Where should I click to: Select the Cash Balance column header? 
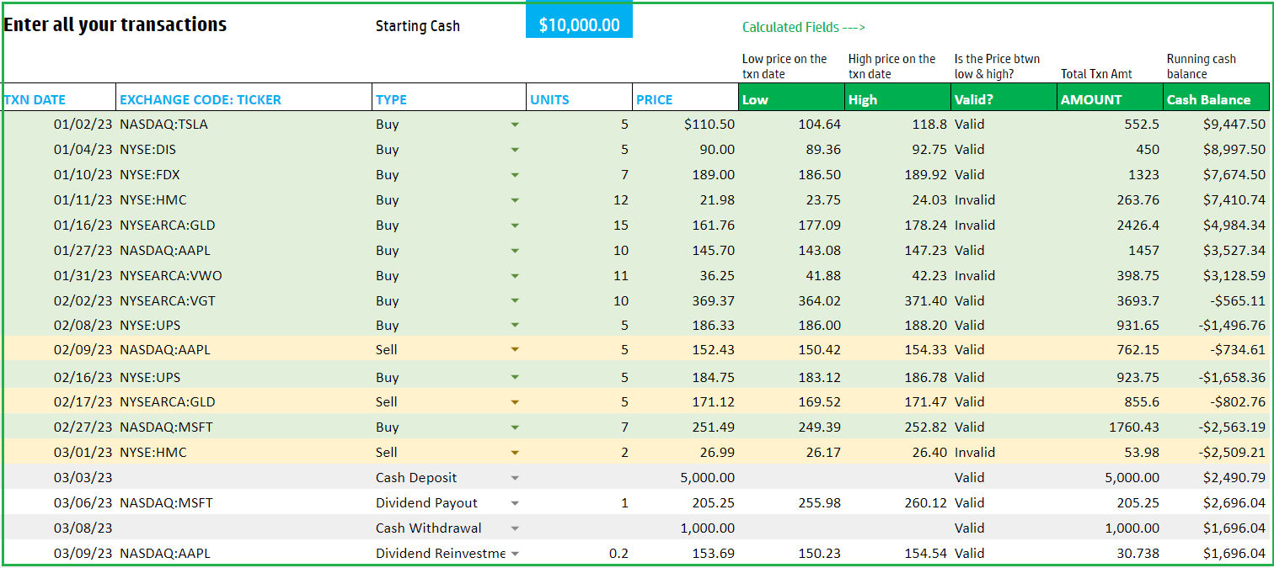[1216, 98]
